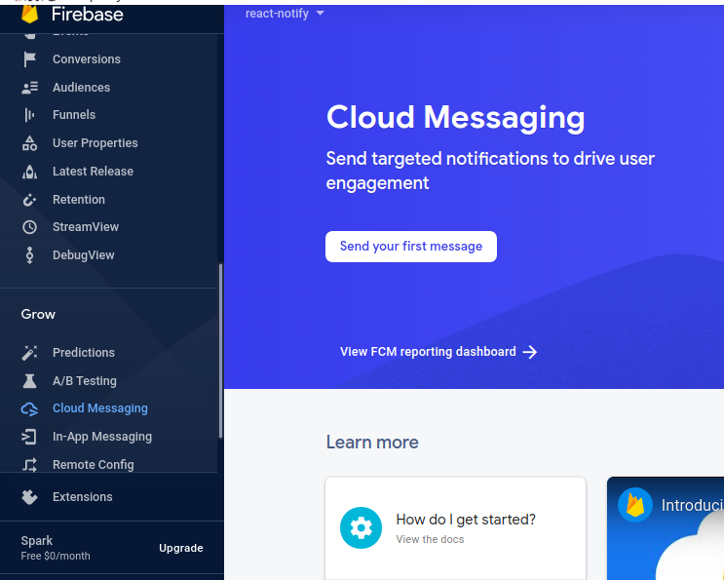Click the Grow section header

click(38, 315)
